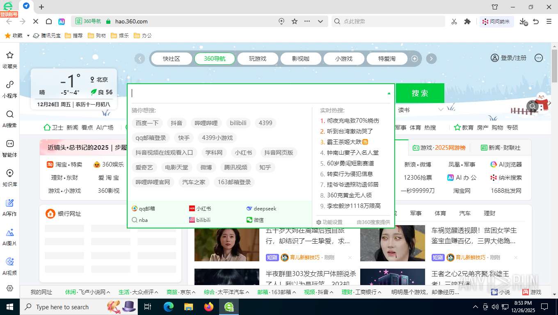Click the green 搜索 search button
The width and height of the screenshot is (558, 315).
coord(420,93)
